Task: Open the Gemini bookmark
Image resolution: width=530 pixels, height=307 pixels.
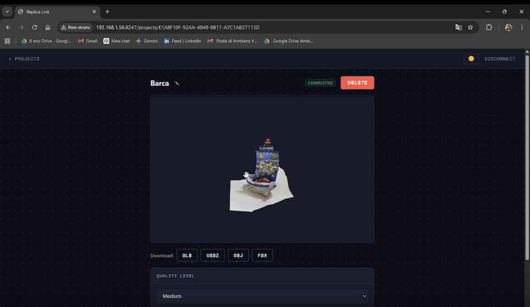Action: click(x=147, y=41)
